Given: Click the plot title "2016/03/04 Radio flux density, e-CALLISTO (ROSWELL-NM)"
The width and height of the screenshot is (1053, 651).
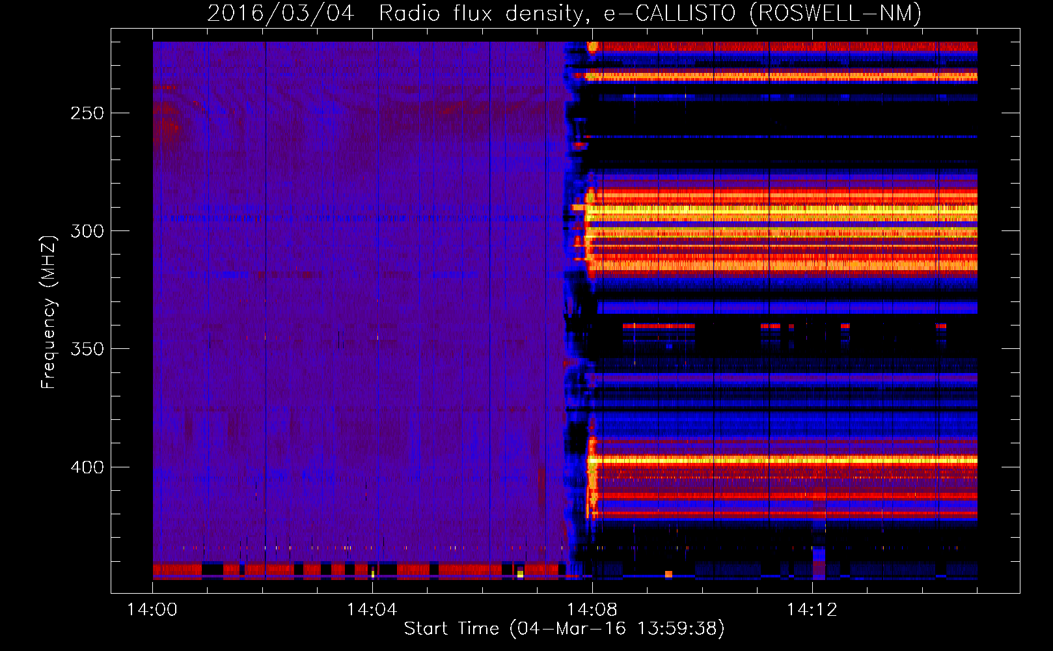Looking at the screenshot, I should [564, 13].
